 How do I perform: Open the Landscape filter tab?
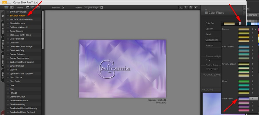coord(3,61)
